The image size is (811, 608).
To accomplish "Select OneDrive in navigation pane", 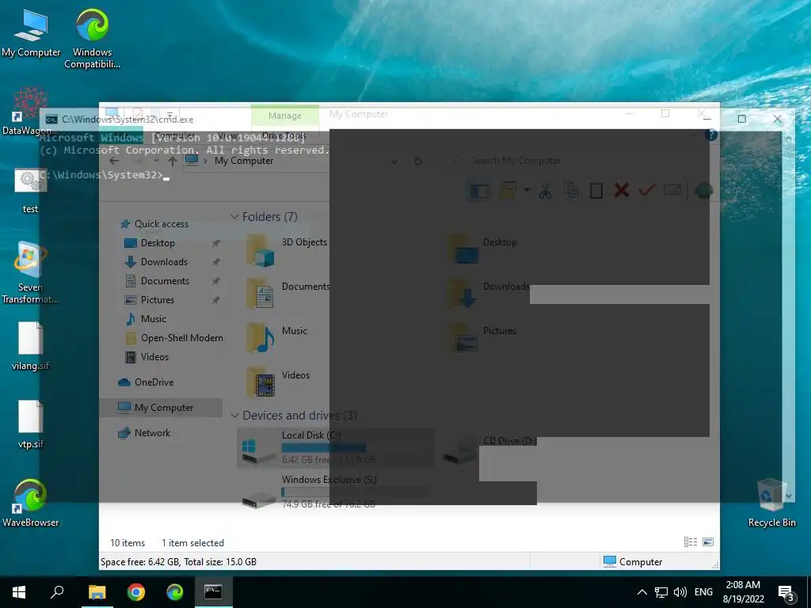I will [154, 382].
